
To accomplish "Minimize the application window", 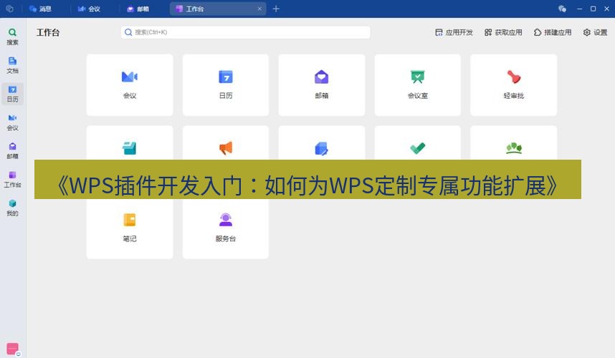I will pyautogui.click(x=580, y=9).
